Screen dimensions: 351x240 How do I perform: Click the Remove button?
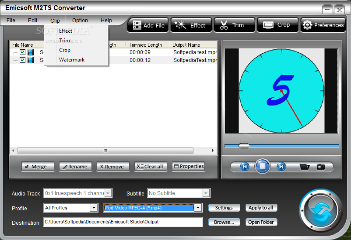113,167
